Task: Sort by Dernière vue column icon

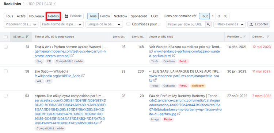Action: tap(268, 37)
